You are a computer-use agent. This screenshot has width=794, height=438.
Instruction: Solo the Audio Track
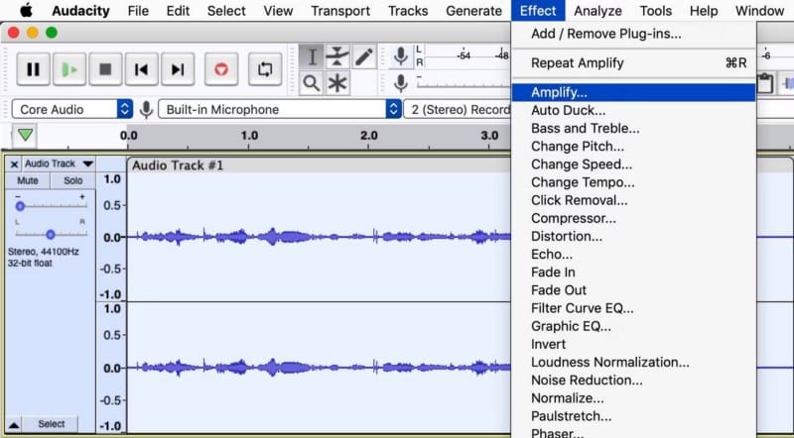(72, 180)
